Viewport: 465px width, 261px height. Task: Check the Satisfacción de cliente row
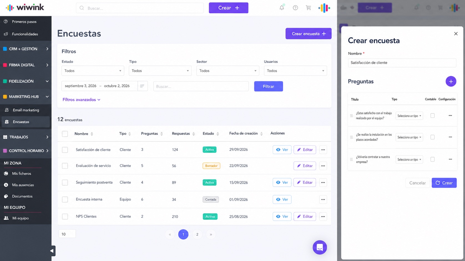[x=65, y=150]
